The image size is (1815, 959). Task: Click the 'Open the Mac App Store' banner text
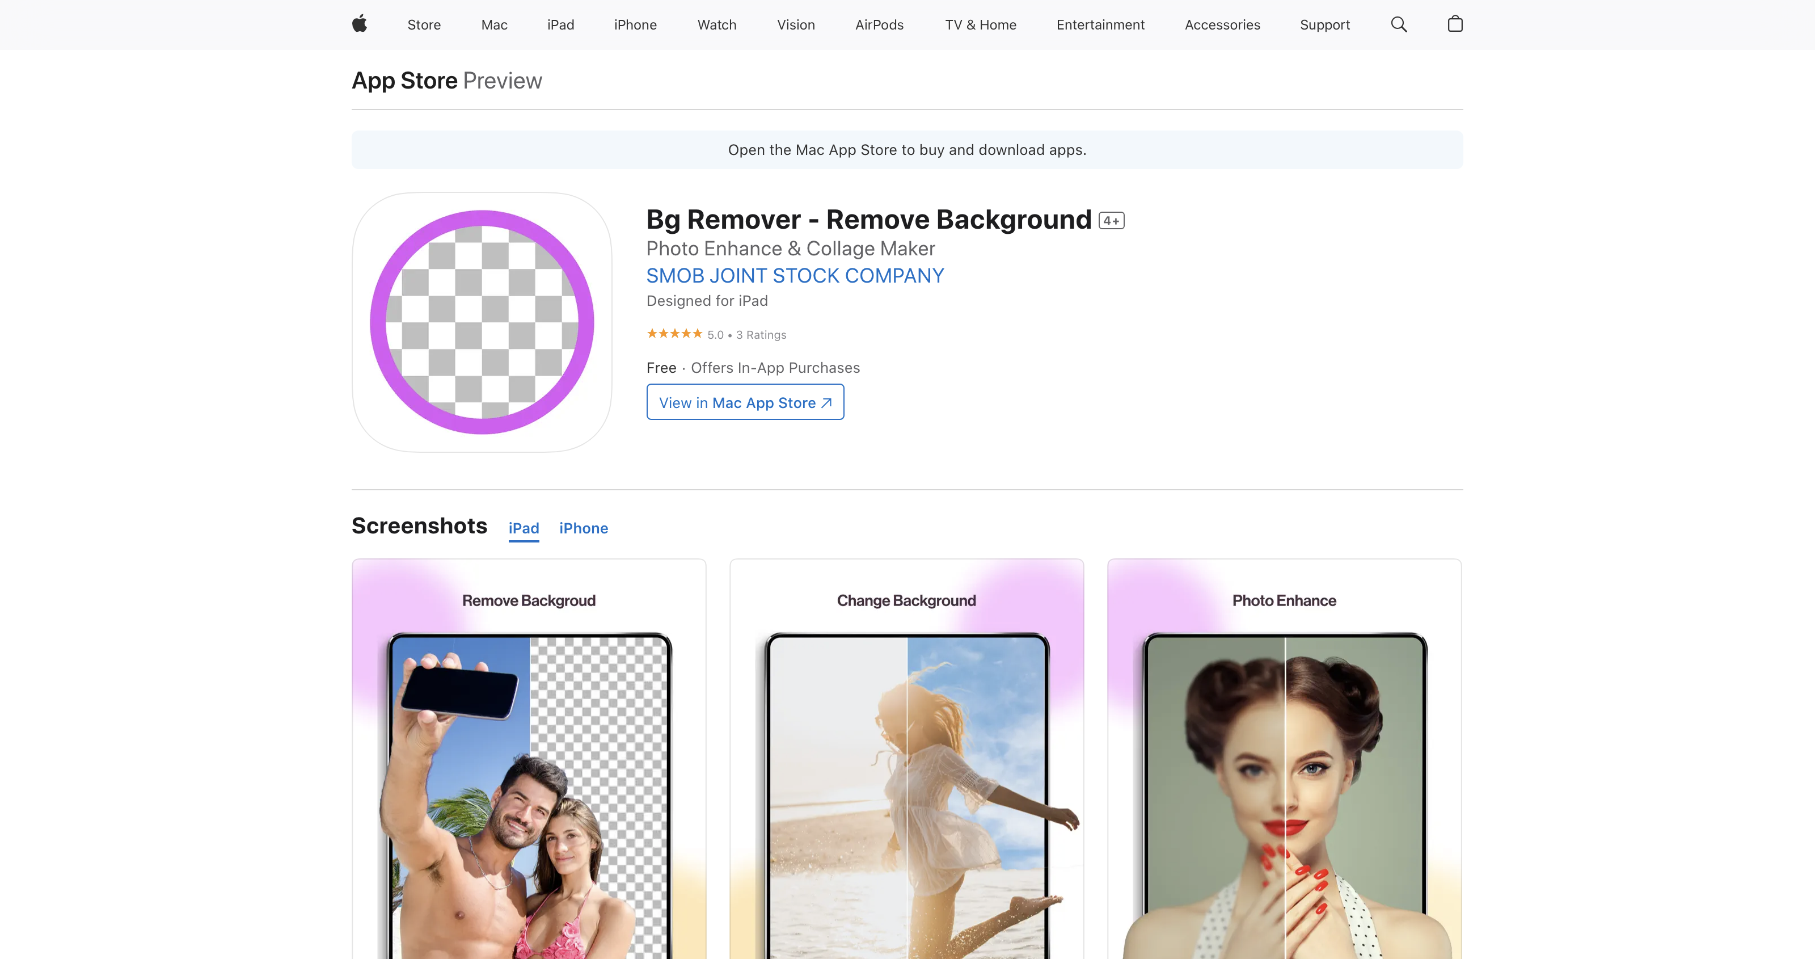(907, 150)
